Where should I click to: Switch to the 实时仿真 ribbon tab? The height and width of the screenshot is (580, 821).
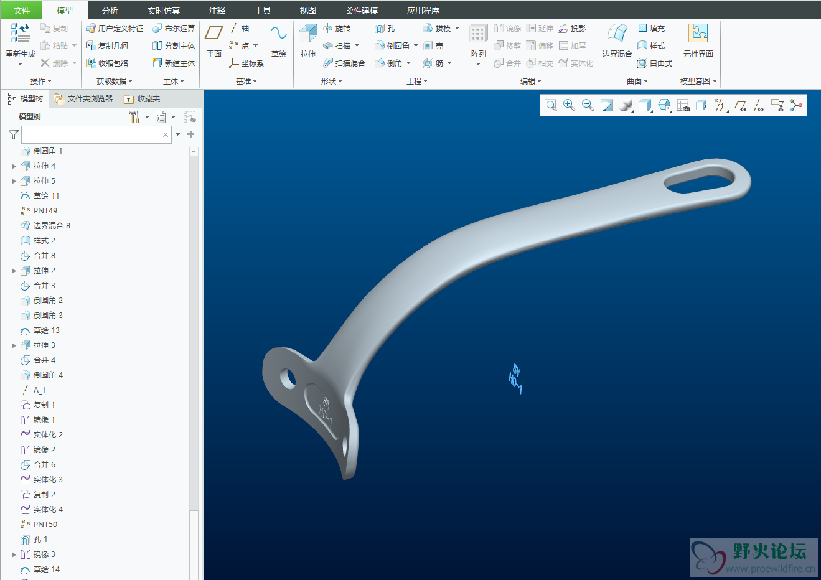pos(164,11)
